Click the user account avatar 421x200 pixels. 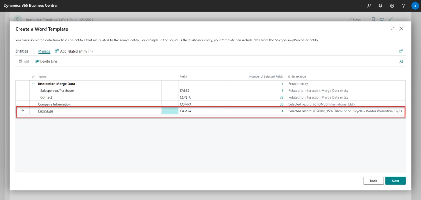[x=415, y=6]
